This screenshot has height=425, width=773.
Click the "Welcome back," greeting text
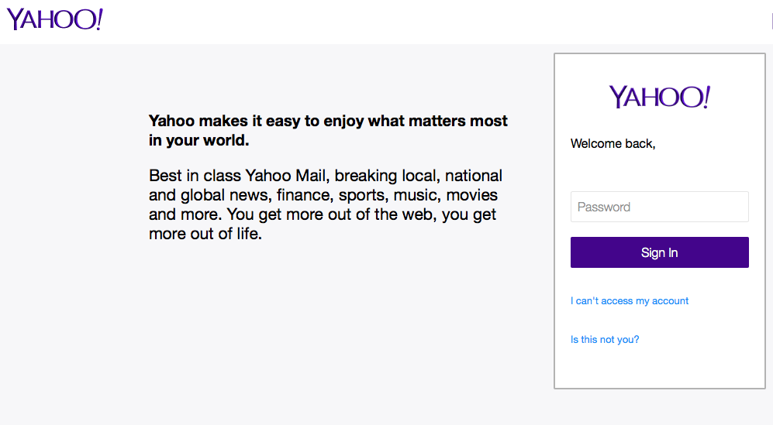tap(613, 144)
